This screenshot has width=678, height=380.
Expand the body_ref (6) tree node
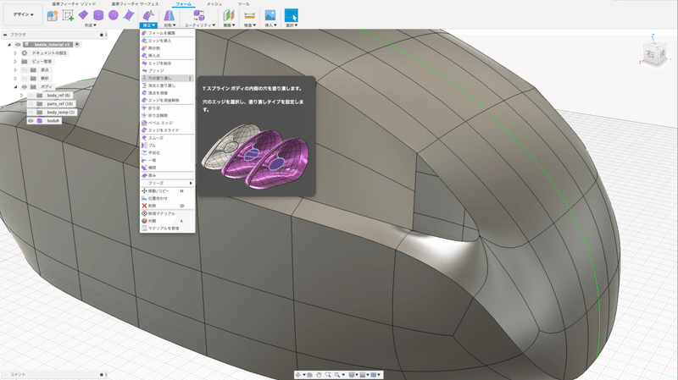[x=22, y=96]
